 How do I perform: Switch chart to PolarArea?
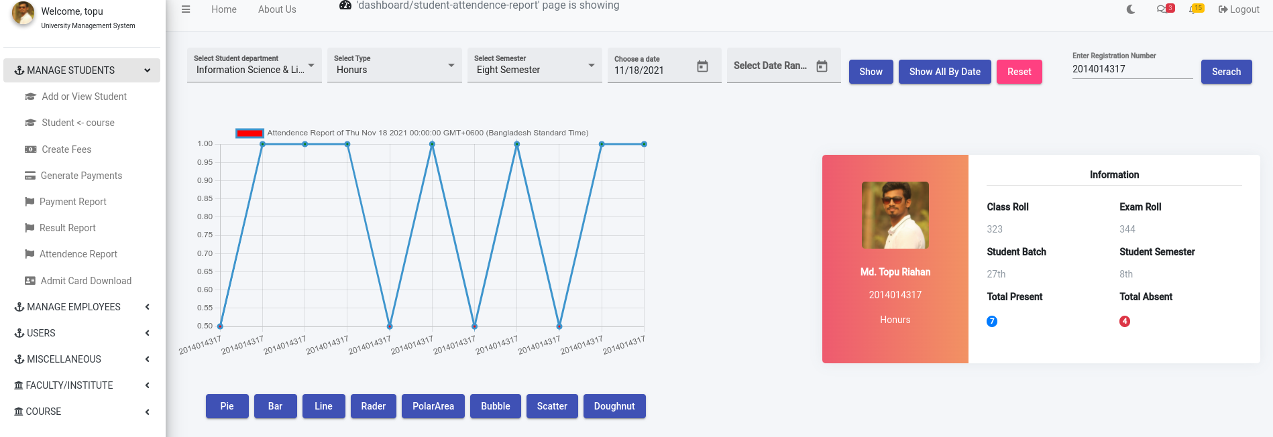pyautogui.click(x=433, y=406)
